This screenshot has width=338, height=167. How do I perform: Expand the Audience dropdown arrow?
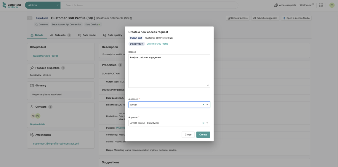tap(207, 105)
